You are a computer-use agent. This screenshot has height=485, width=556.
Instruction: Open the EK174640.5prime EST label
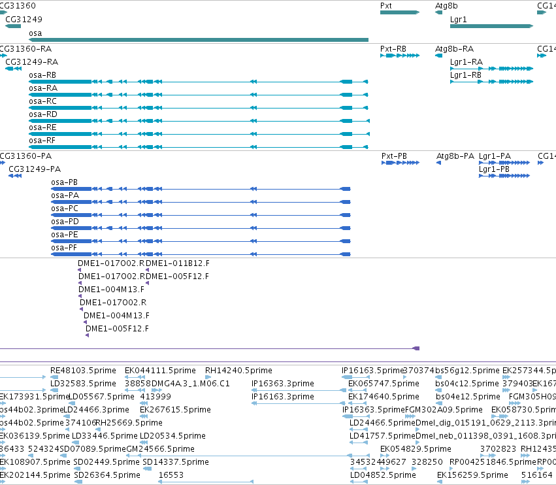(x=384, y=396)
